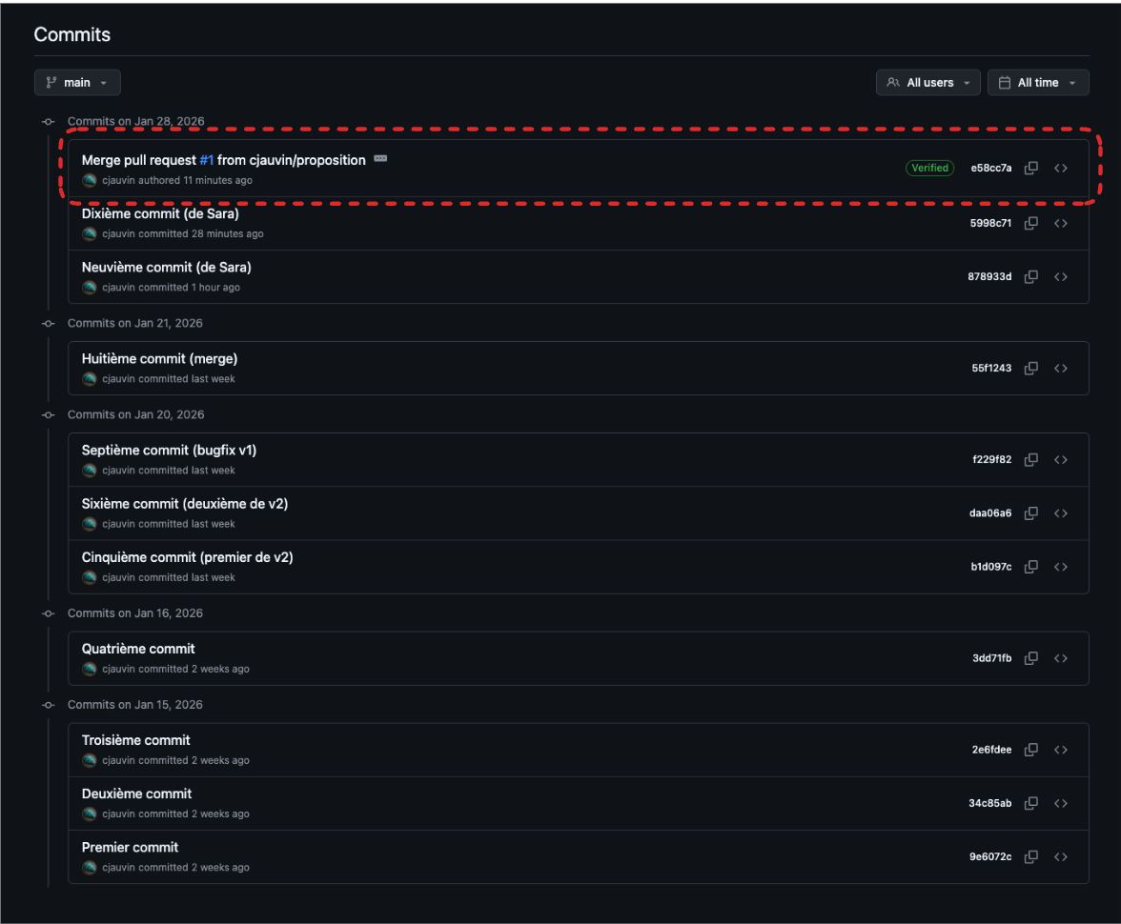Open the Huitième commit (merge) commit

click(159, 359)
